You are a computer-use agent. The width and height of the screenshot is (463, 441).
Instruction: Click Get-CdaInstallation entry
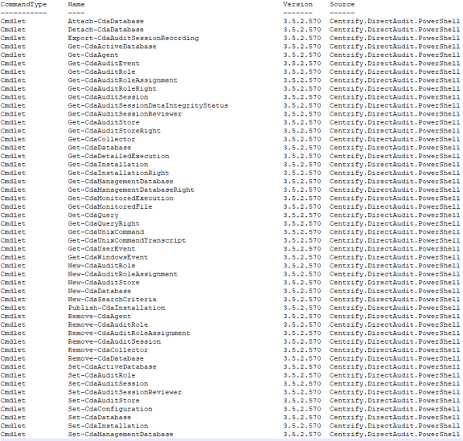[x=108, y=165]
